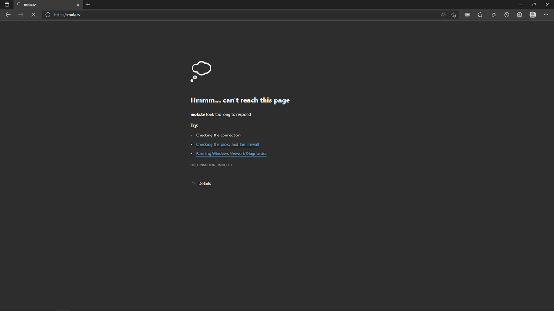The width and height of the screenshot is (554, 311).
Task: Open the Web capture tool
Action: click(x=519, y=15)
